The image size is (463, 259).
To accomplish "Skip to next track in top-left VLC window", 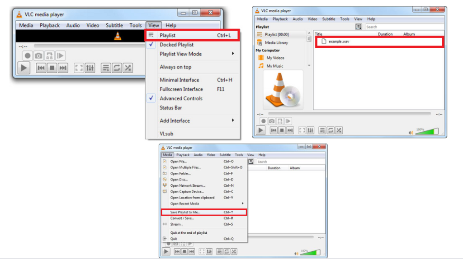I will pyautogui.click(x=63, y=68).
